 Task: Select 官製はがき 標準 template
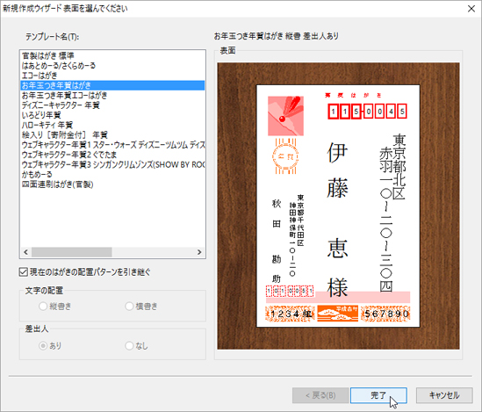(x=112, y=55)
